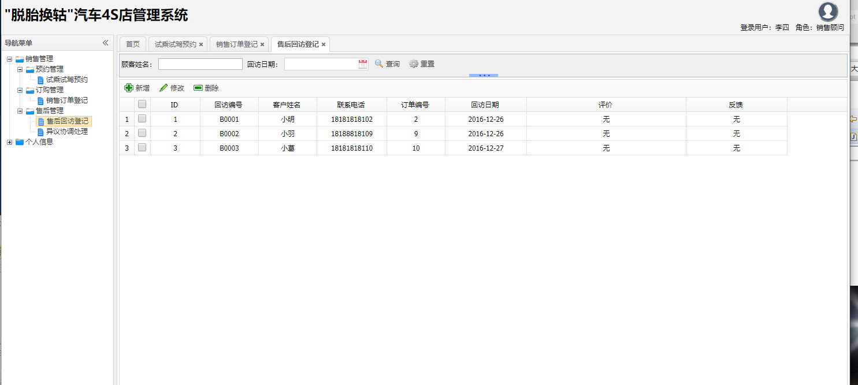Toggle the select-all header checkbox
This screenshot has width=858, height=385.
point(142,104)
